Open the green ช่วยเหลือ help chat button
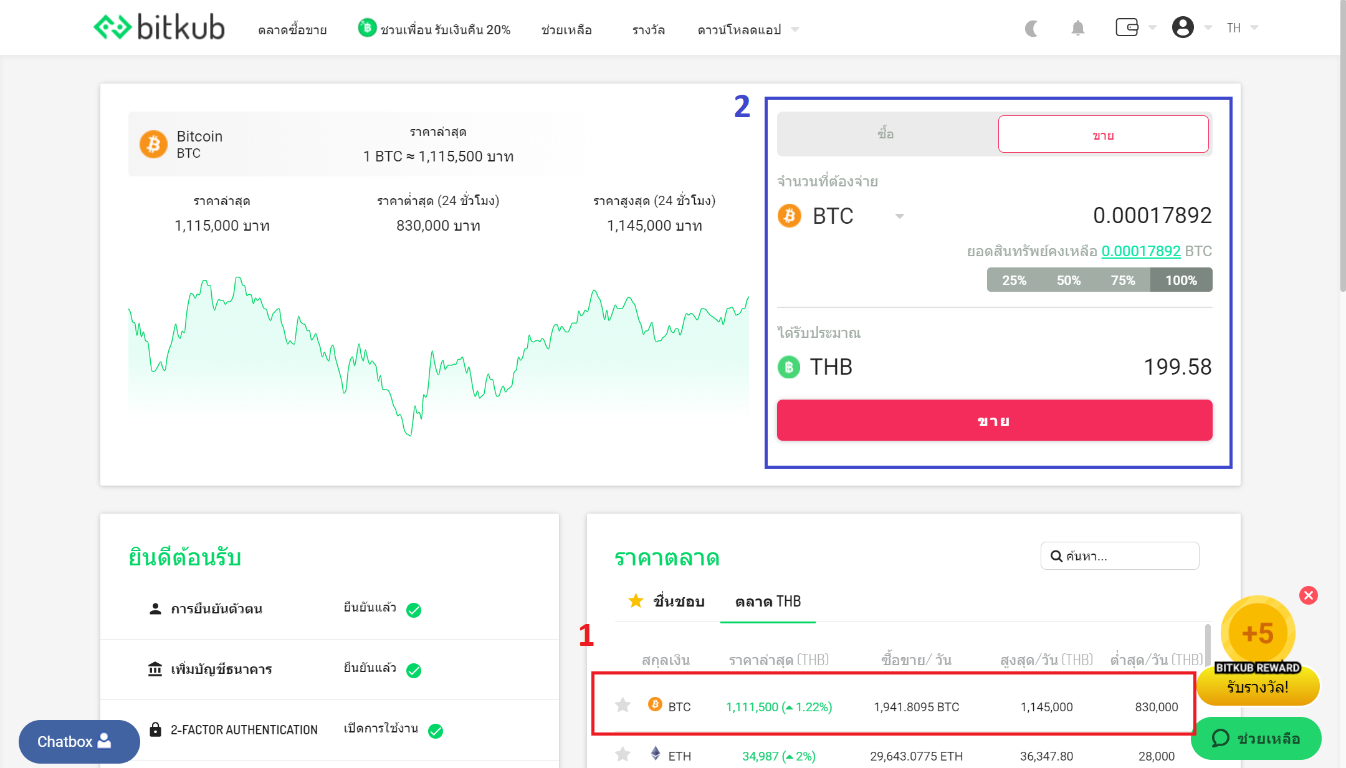Image resolution: width=1346 pixels, height=768 pixels. point(1256,738)
